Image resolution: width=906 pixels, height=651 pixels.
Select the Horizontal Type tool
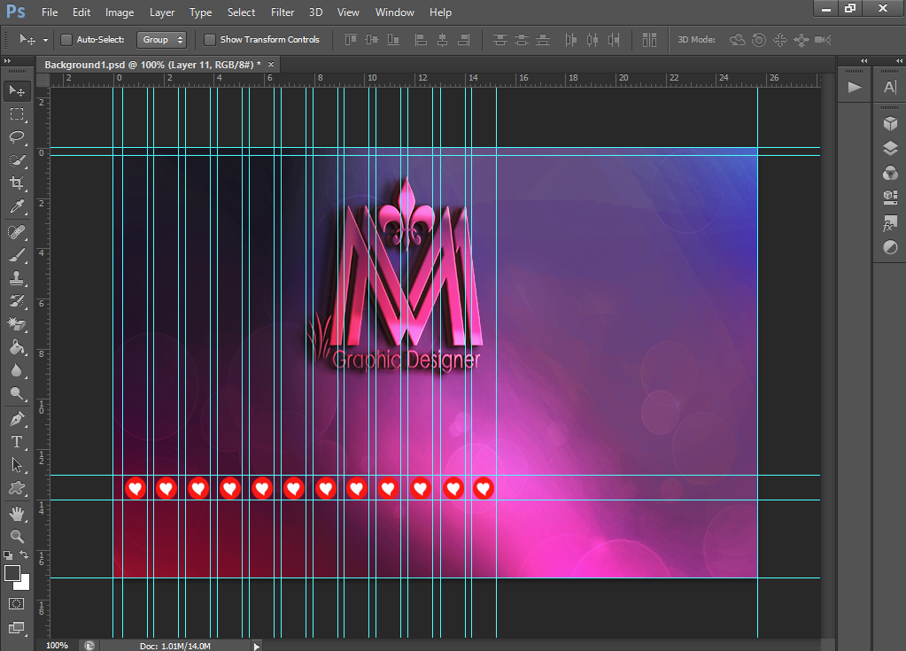(17, 442)
